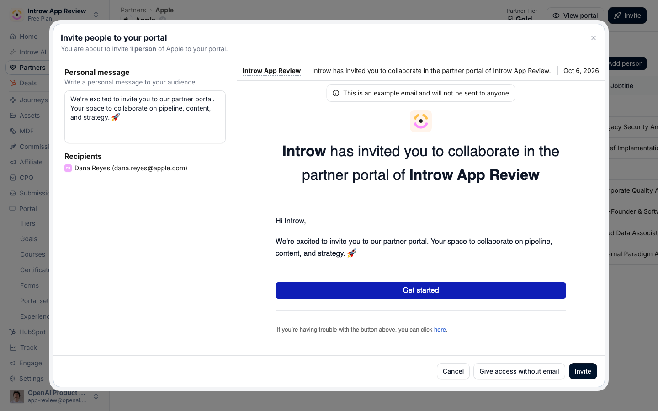The width and height of the screenshot is (658, 411).
Task: Open Tiers under Portal
Action: pos(27,223)
